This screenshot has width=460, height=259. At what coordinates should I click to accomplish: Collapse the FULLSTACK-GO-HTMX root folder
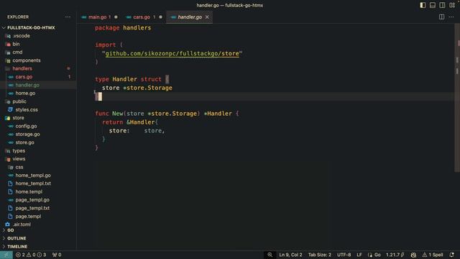coord(31,27)
